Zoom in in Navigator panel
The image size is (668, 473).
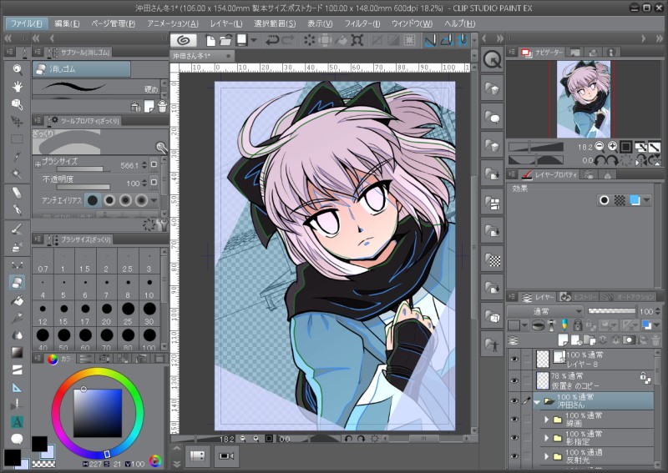pos(612,147)
